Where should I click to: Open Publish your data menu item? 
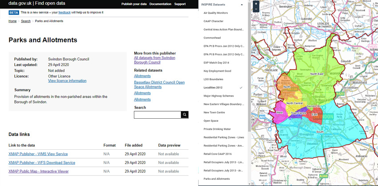click(x=134, y=4)
